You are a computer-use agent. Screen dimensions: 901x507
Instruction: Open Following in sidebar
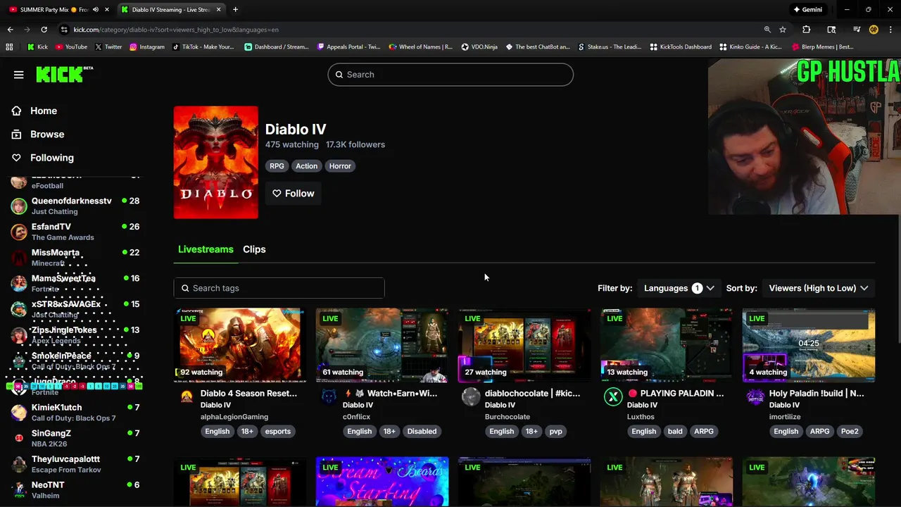tap(51, 158)
